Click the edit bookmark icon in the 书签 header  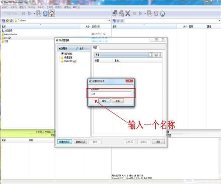point(160,55)
